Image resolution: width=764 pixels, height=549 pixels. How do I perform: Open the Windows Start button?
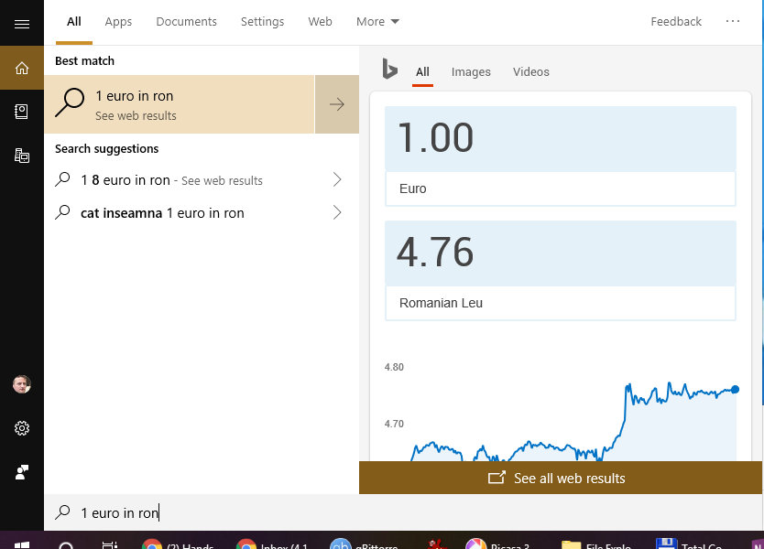[22, 544]
